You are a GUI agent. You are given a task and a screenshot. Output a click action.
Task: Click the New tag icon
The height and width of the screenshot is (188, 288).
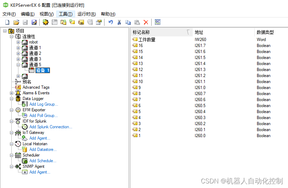[72, 22]
